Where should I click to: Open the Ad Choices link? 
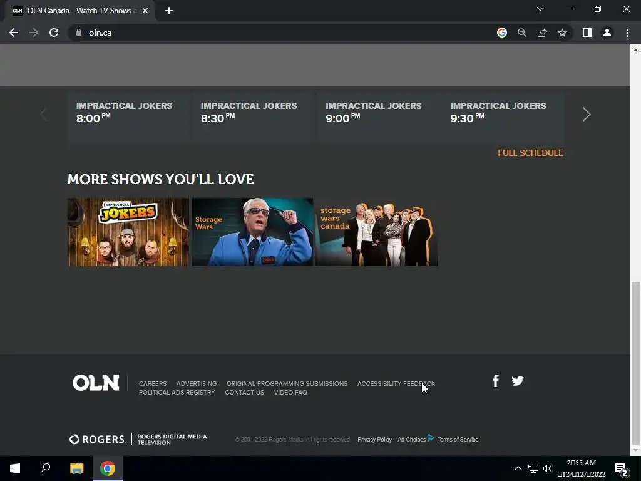coord(411,439)
